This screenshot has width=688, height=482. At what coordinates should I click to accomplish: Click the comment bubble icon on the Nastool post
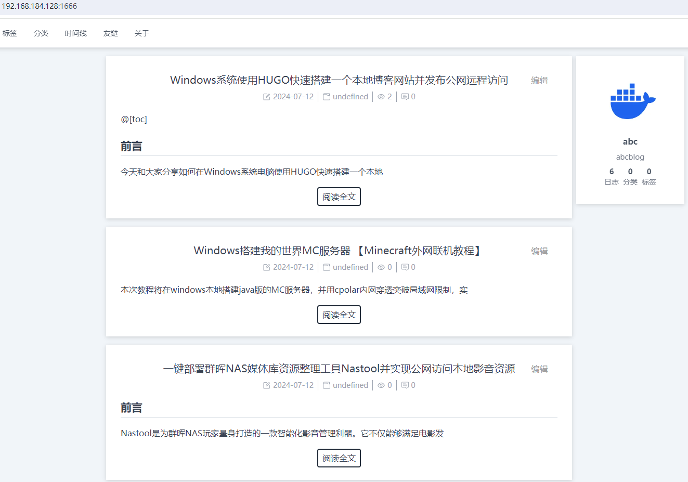pyautogui.click(x=405, y=385)
